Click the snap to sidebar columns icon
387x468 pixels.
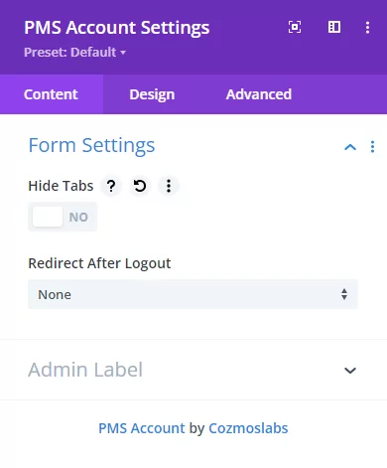tap(334, 27)
